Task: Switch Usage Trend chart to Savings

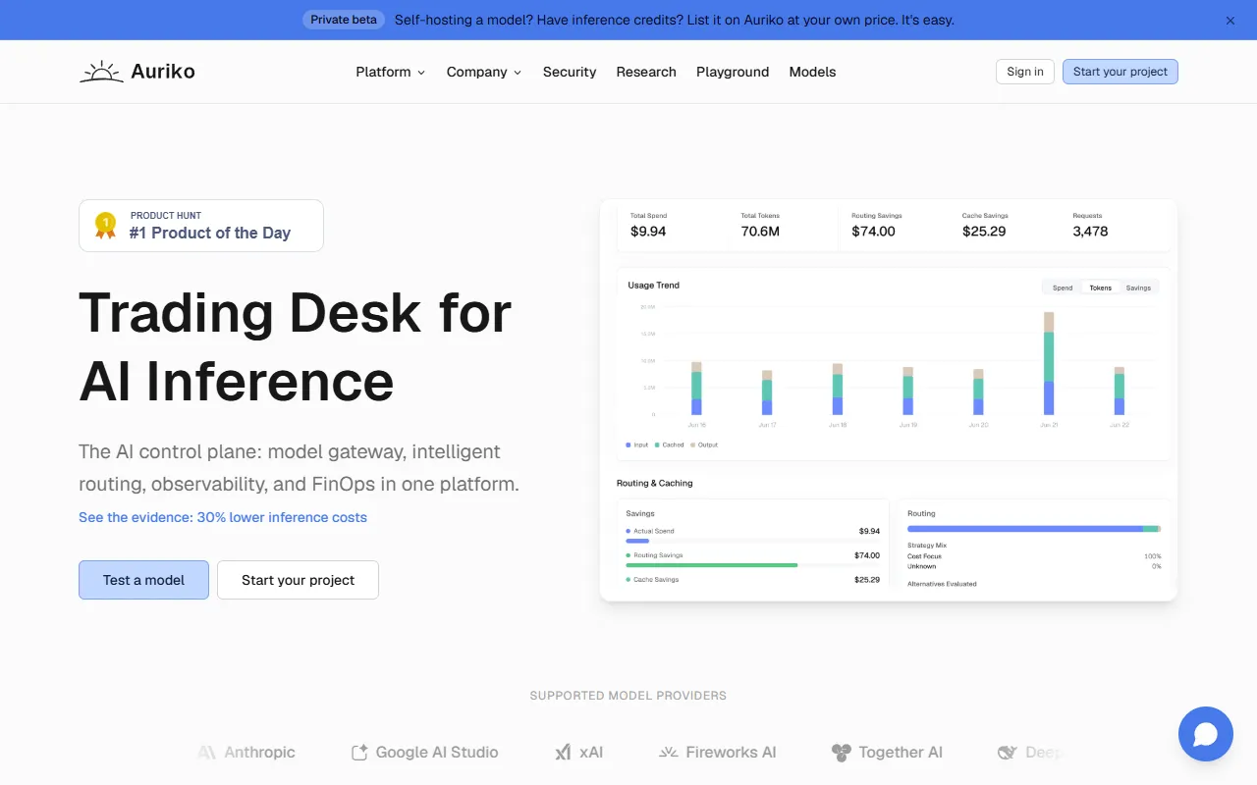Action: click(1138, 288)
